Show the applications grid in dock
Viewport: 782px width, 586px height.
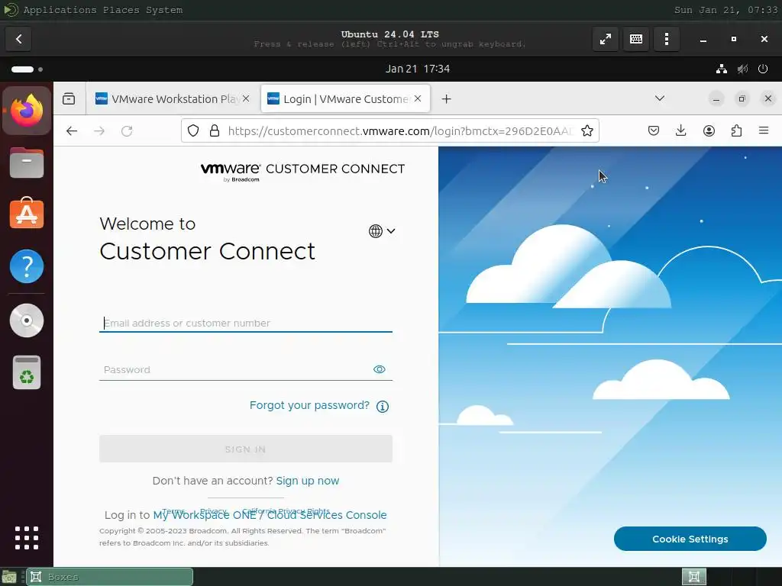[27, 538]
